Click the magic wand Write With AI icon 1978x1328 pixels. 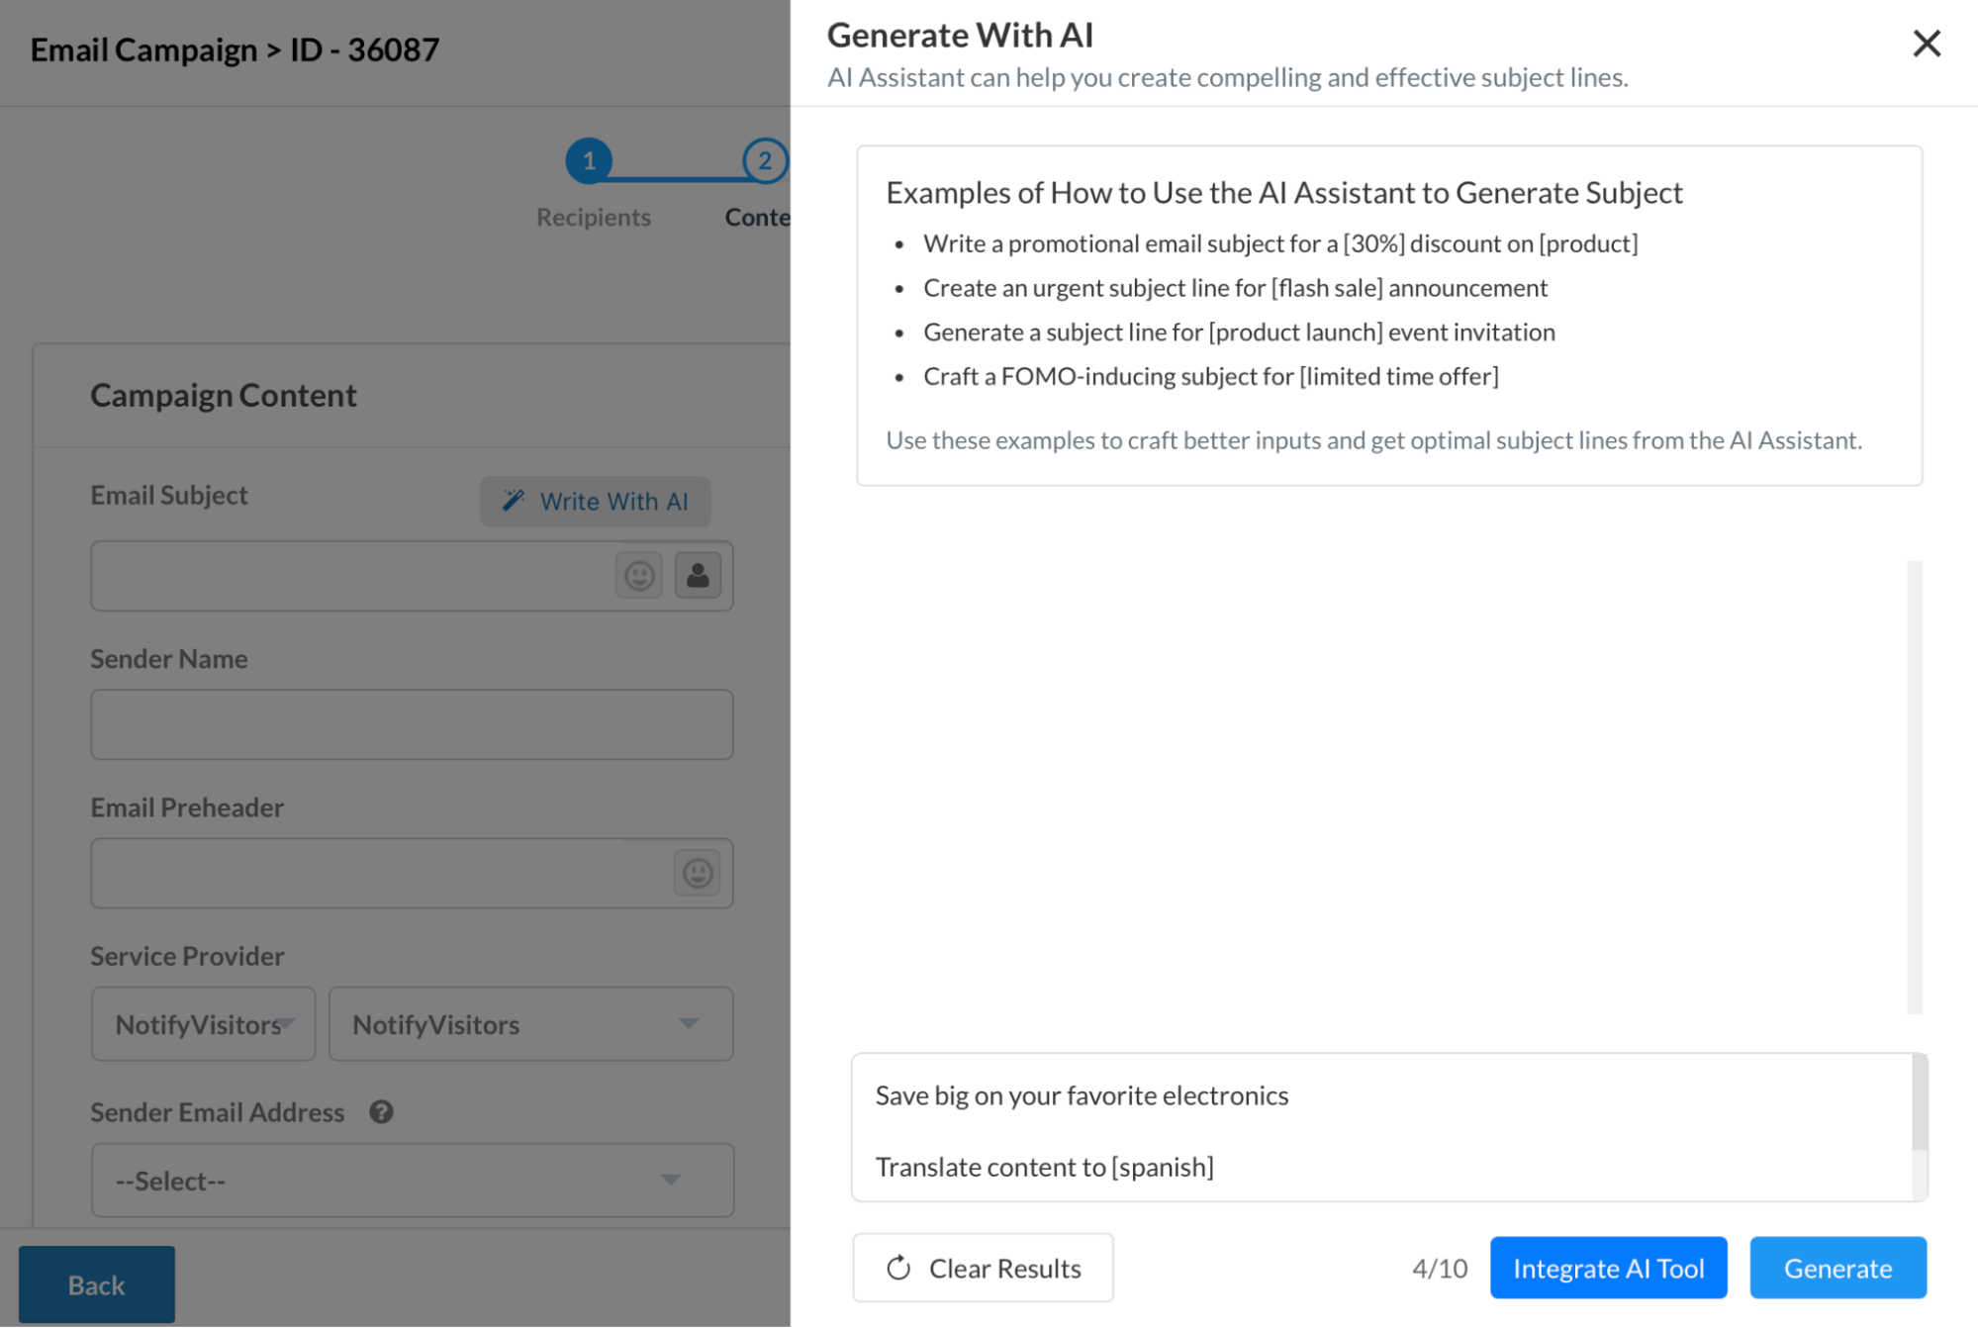click(513, 501)
